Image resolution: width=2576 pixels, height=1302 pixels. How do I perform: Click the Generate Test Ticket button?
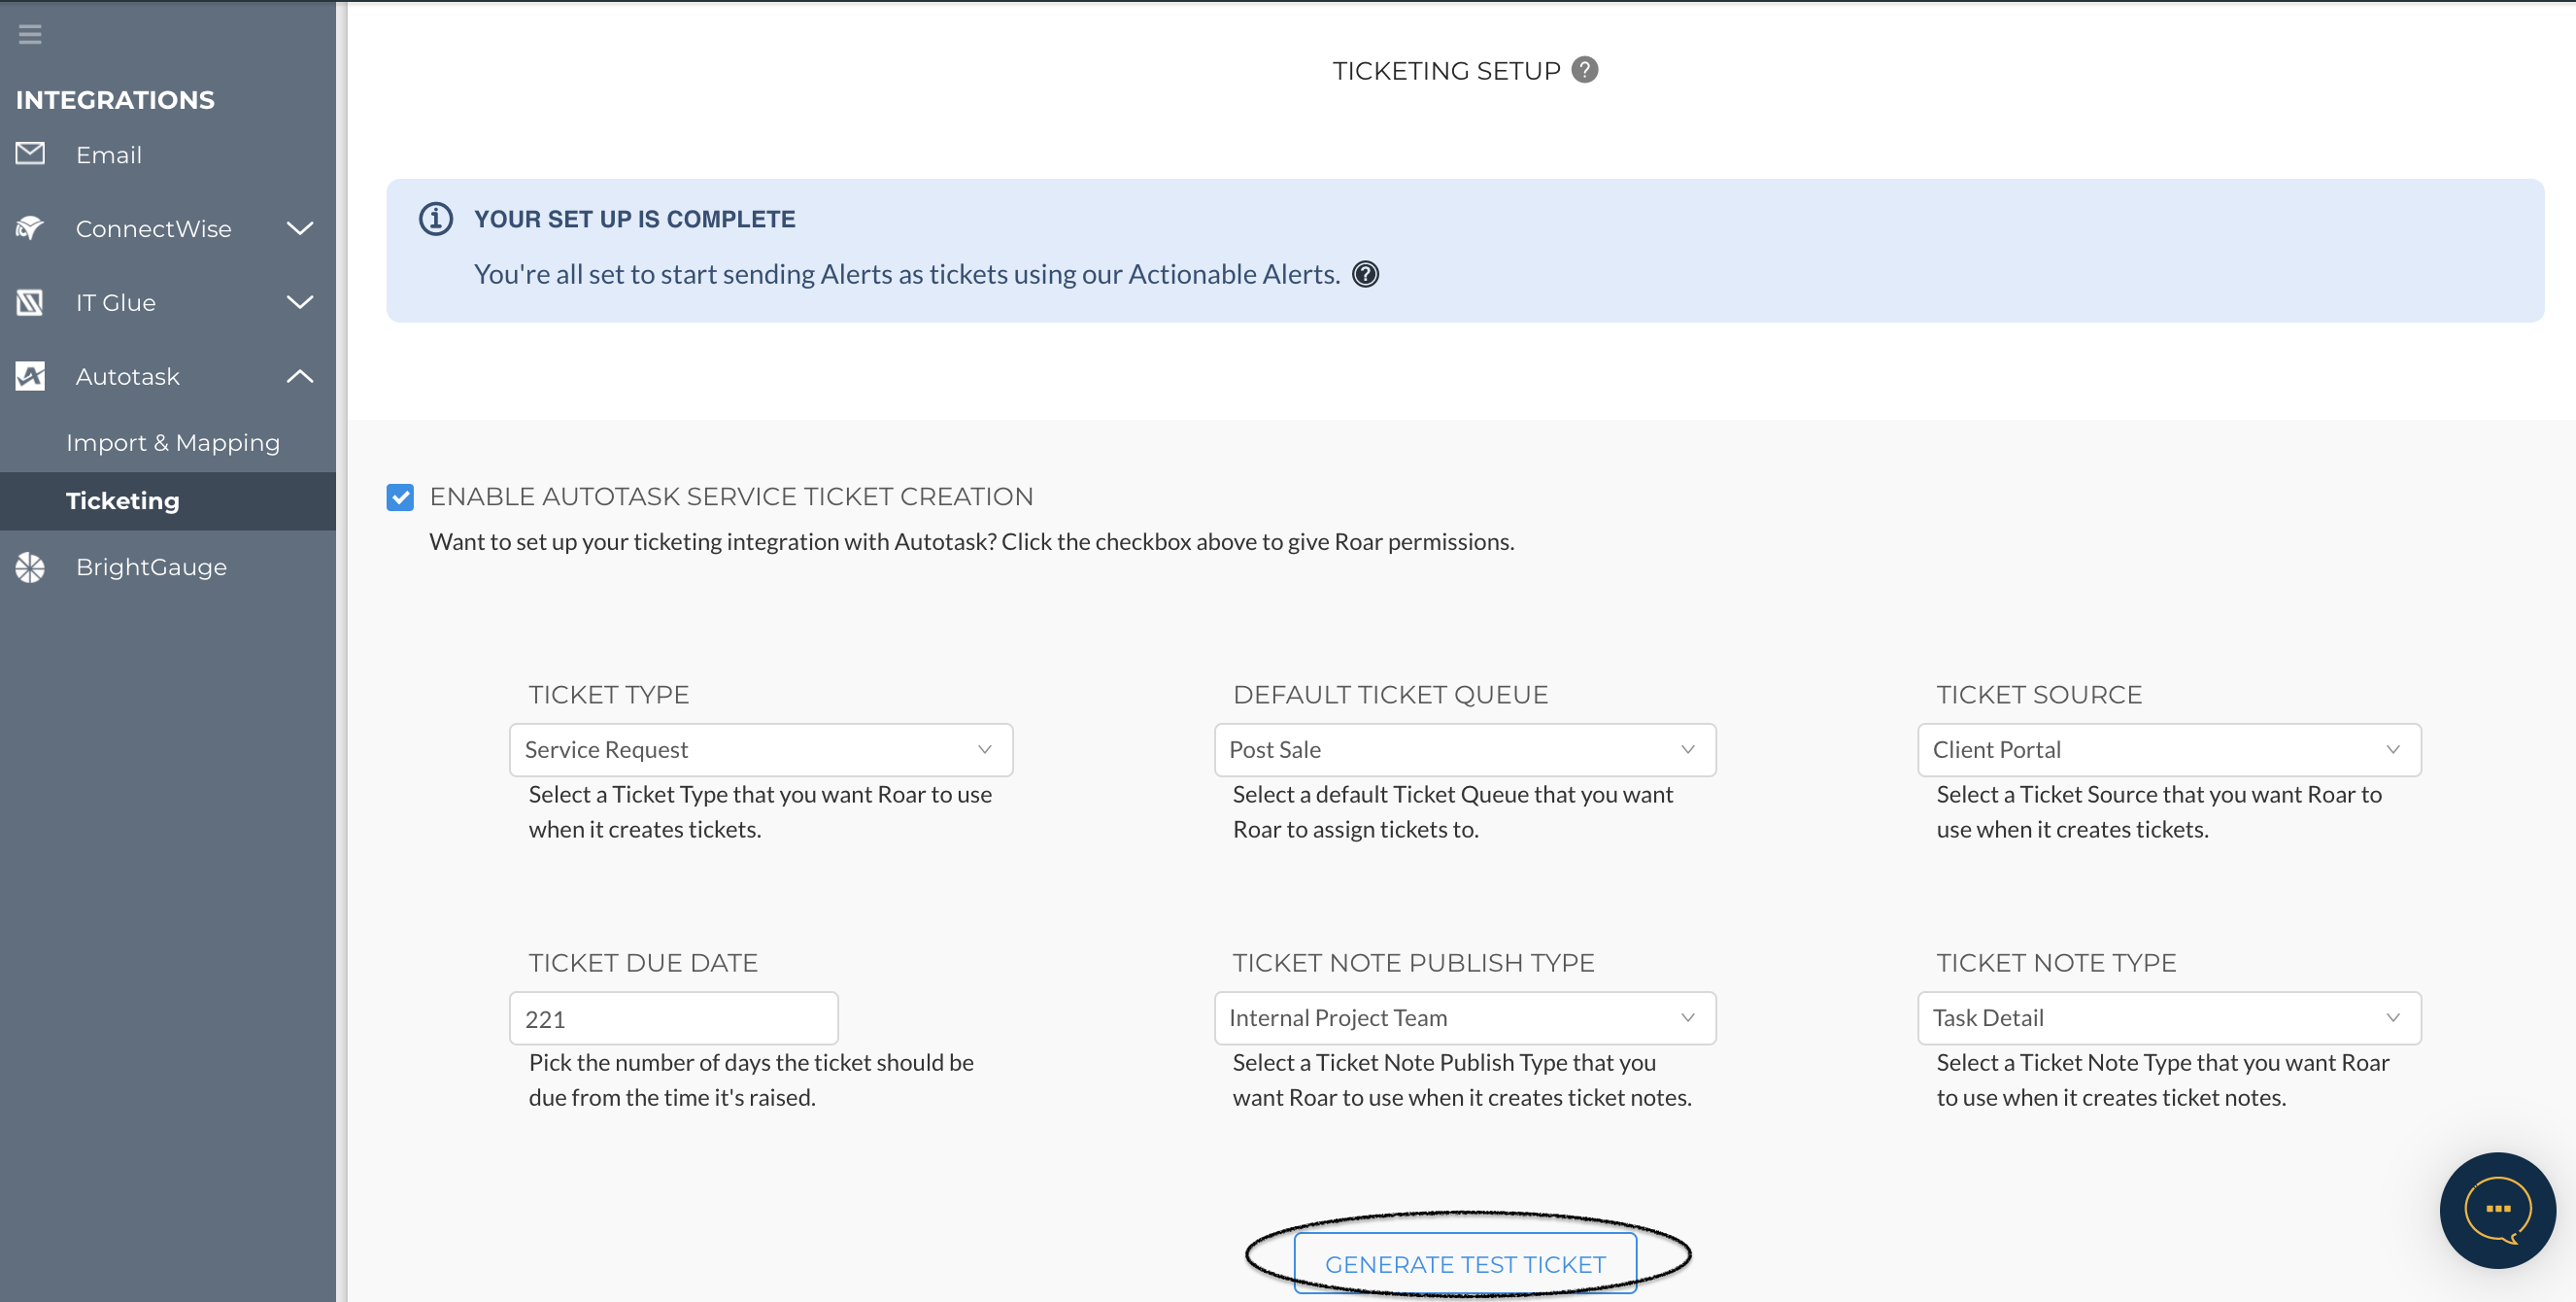click(1464, 1263)
